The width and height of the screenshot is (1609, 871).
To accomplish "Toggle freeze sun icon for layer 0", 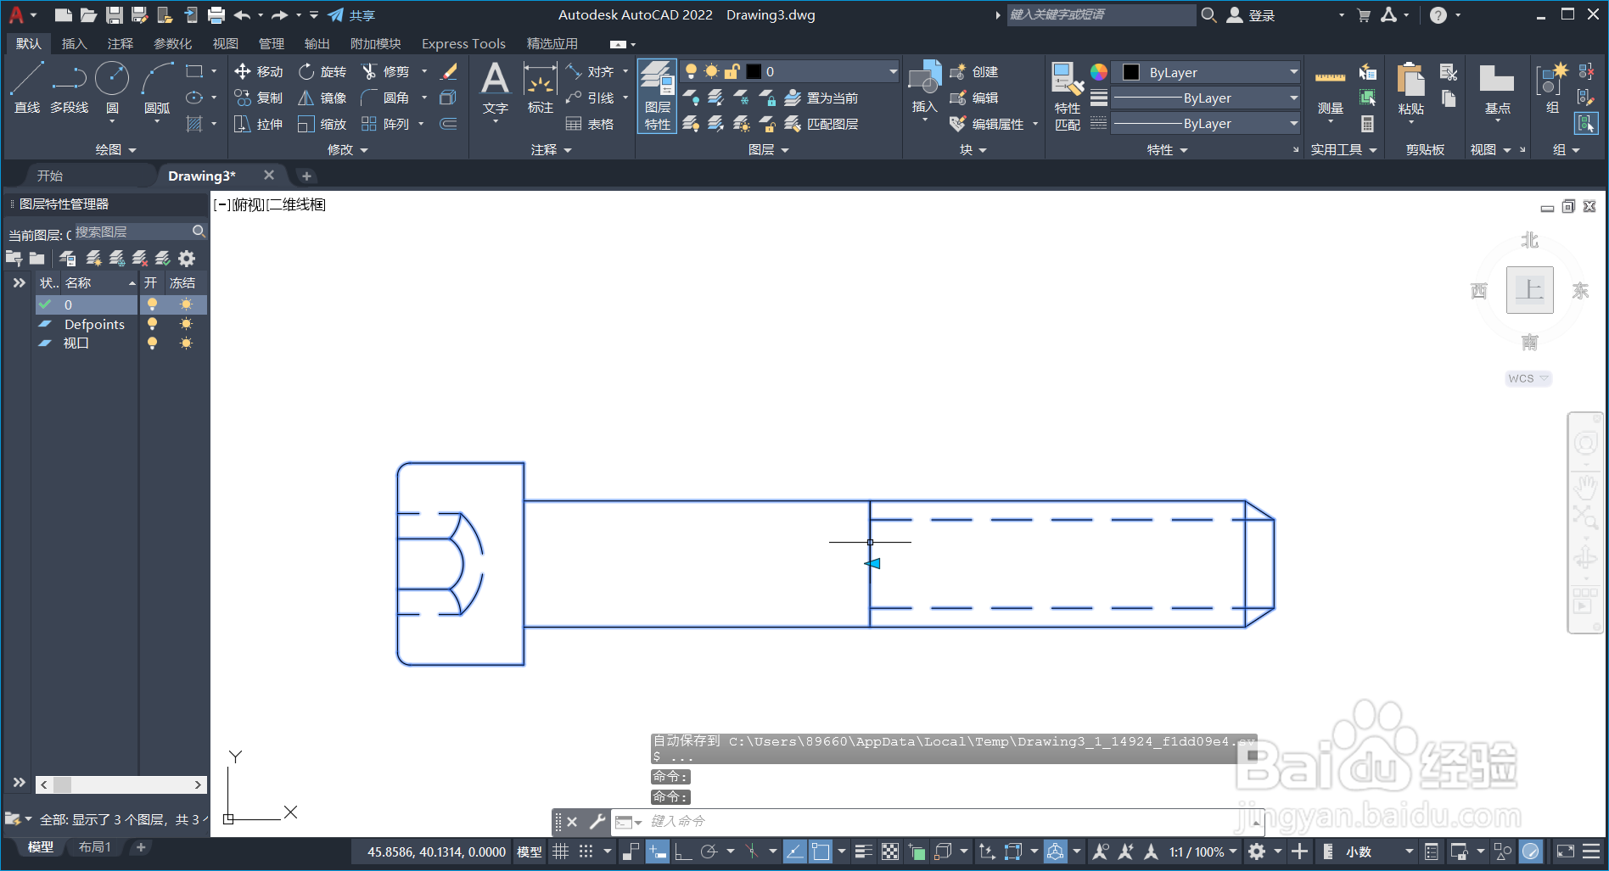I will point(186,304).
